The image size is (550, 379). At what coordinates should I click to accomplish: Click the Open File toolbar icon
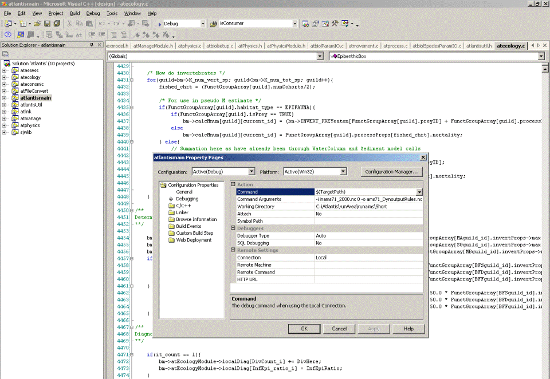pyautogui.click(x=37, y=23)
